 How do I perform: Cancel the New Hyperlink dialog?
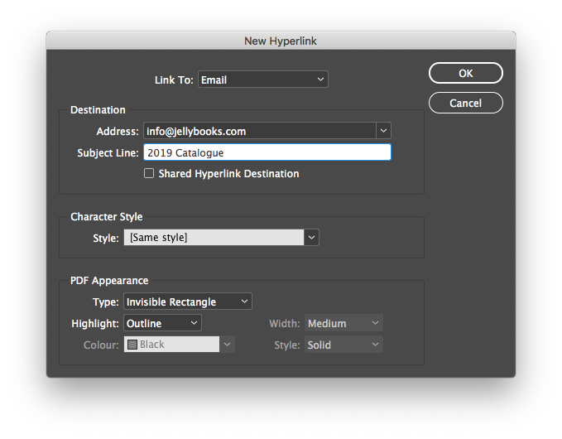(465, 103)
